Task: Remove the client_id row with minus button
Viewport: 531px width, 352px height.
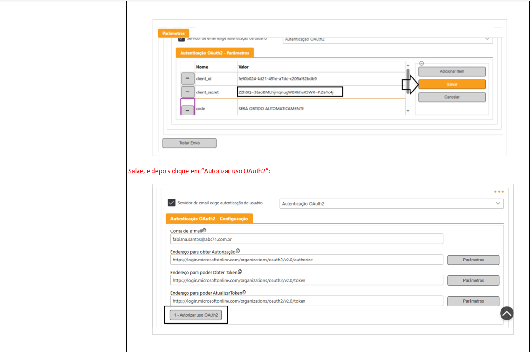Action: [x=188, y=78]
